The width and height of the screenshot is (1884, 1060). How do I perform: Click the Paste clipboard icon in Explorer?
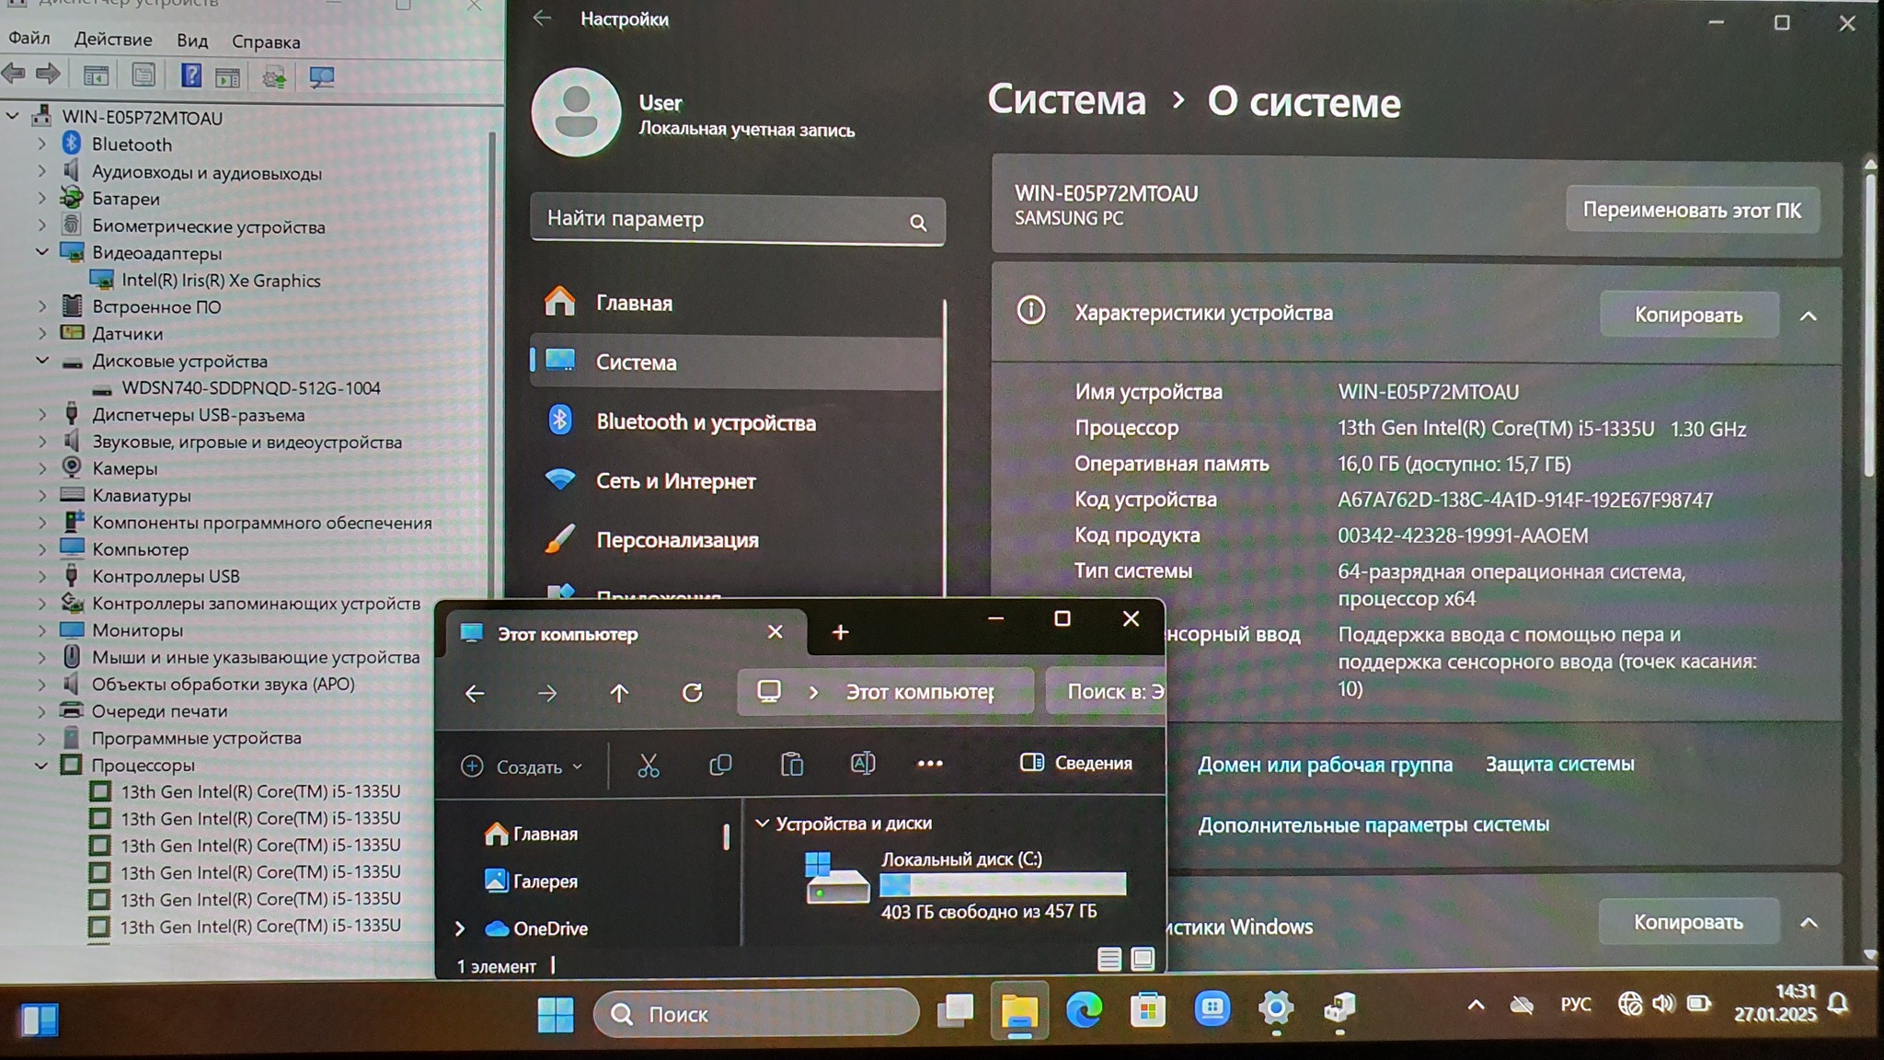tap(791, 765)
